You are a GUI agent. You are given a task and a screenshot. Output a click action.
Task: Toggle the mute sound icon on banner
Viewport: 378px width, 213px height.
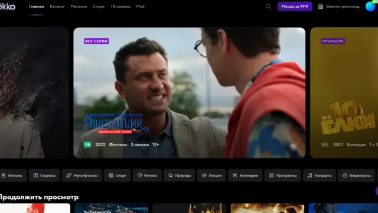(294, 146)
